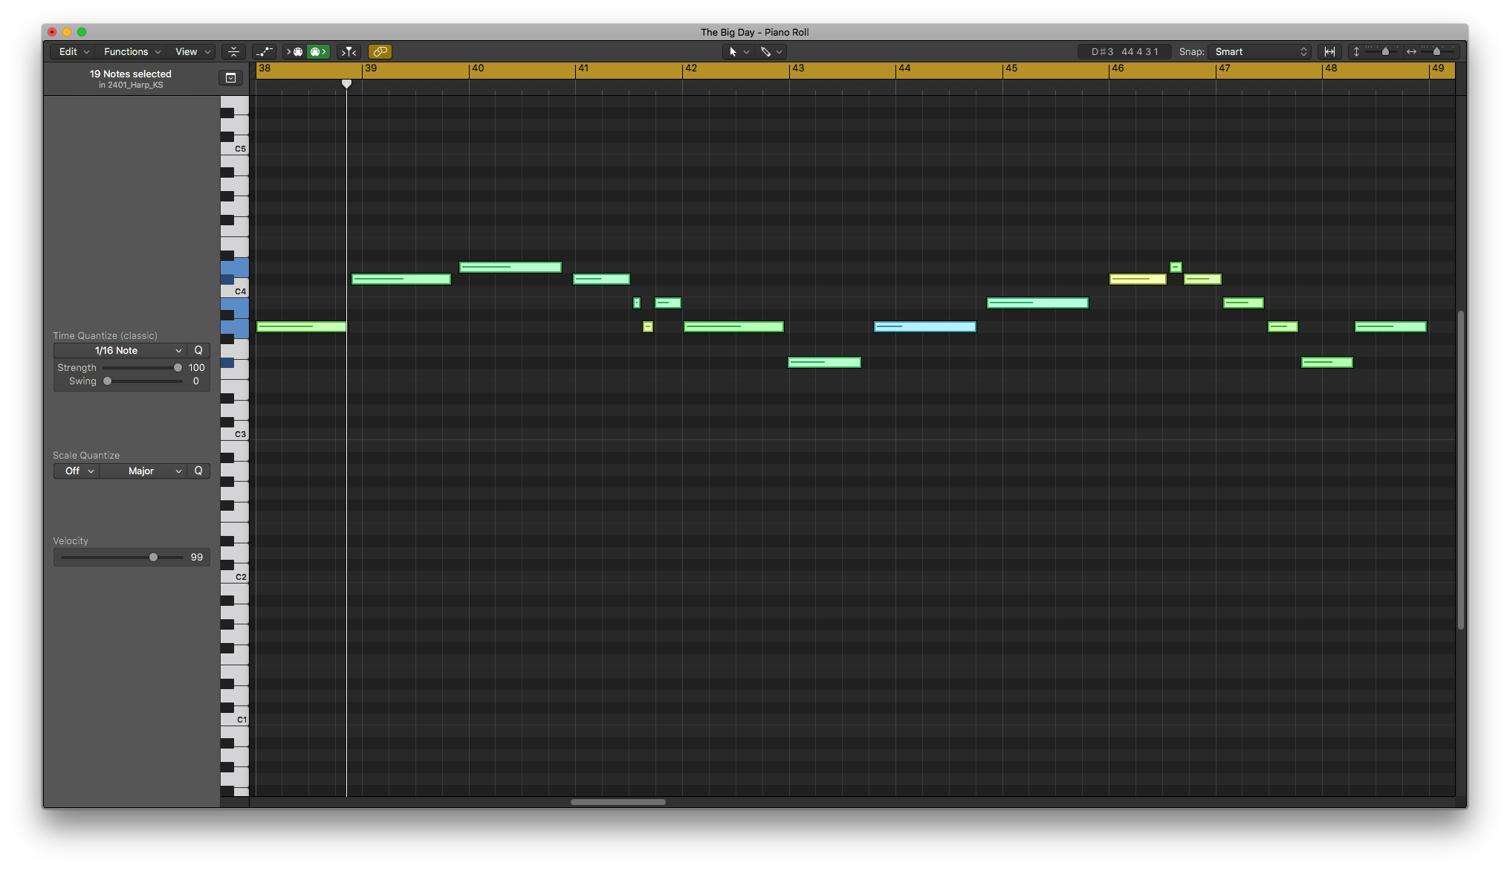Image resolution: width=1510 pixels, height=869 pixels.
Task: Open the Major scale dropdown
Action: point(143,471)
